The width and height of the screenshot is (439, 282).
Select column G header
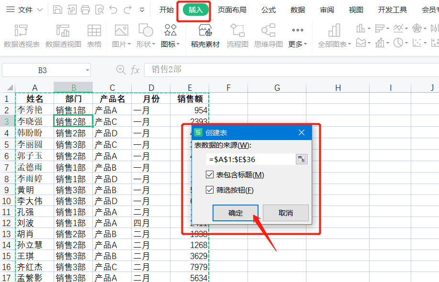[x=277, y=88]
